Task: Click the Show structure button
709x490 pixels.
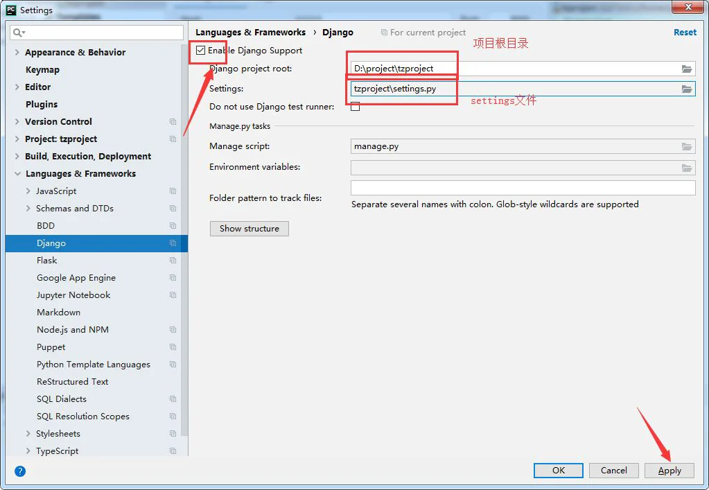Action: pyautogui.click(x=249, y=229)
